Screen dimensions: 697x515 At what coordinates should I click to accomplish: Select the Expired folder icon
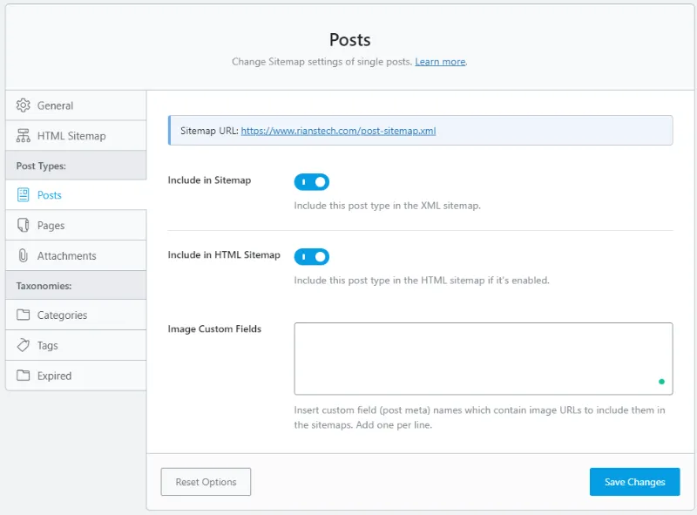click(x=24, y=376)
